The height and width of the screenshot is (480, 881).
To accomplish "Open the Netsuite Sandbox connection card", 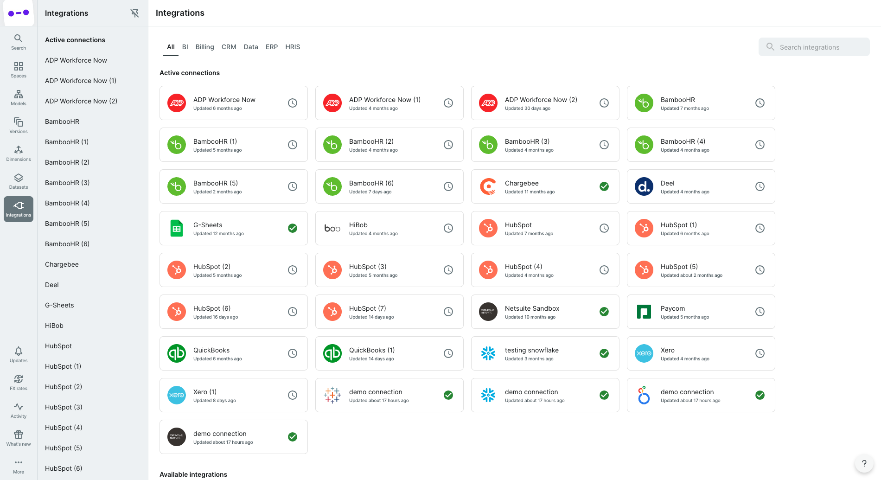I will [545, 312].
